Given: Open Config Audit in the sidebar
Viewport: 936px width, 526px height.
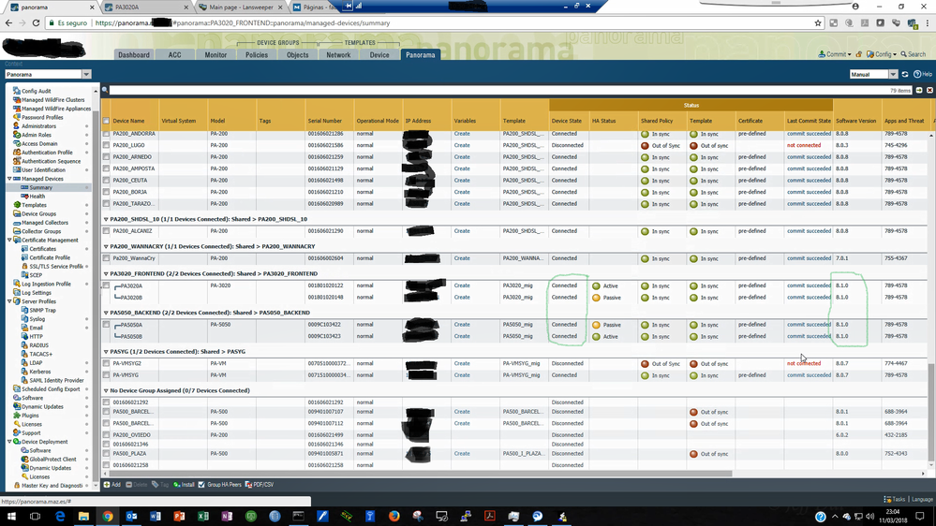Looking at the screenshot, I should 36,91.
